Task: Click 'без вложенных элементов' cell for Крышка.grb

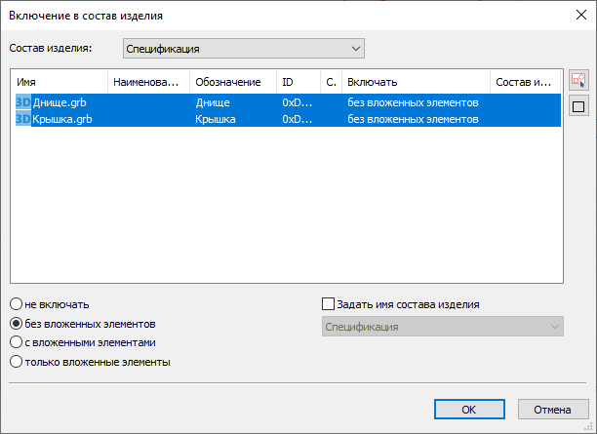Action: (413, 119)
